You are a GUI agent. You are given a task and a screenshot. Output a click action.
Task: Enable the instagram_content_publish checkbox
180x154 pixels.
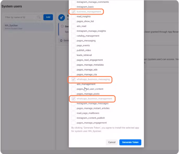(74, 118)
